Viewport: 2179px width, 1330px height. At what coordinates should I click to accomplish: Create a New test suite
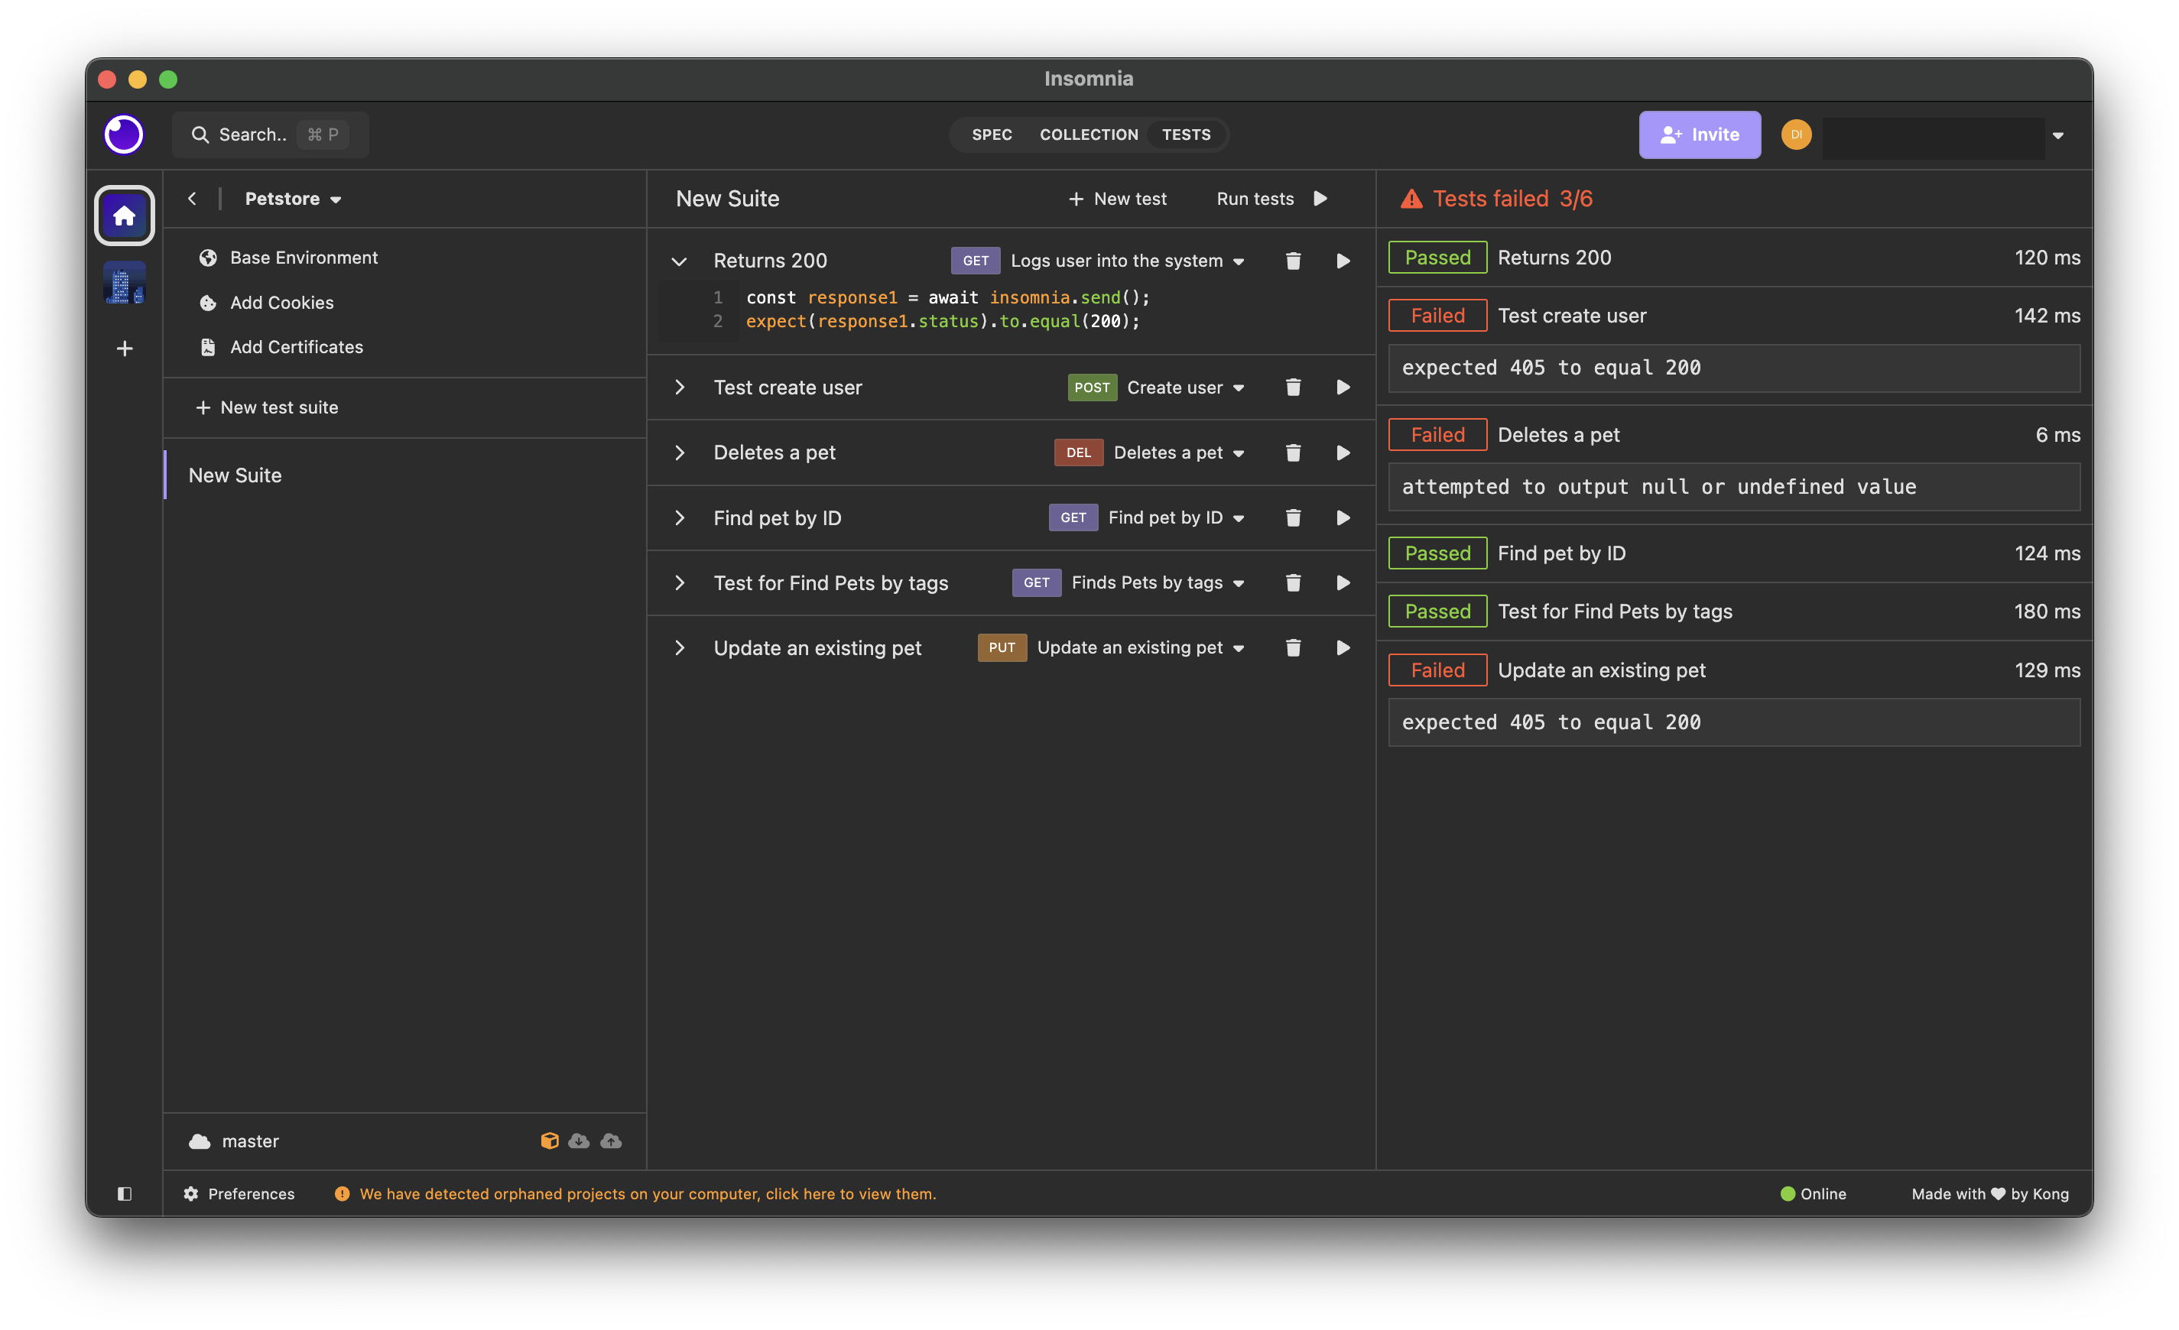point(266,407)
